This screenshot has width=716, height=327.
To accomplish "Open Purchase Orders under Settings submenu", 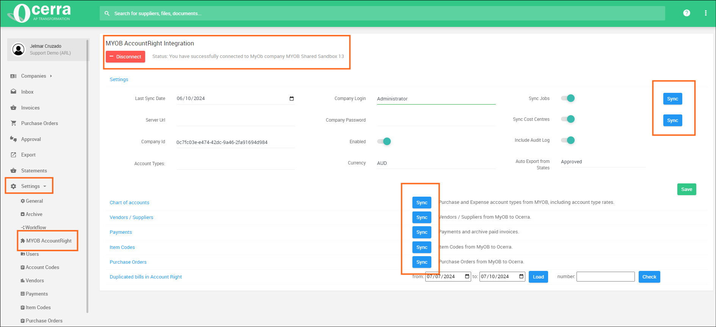I will (x=44, y=321).
